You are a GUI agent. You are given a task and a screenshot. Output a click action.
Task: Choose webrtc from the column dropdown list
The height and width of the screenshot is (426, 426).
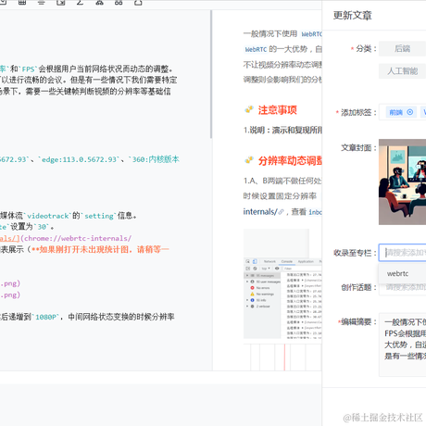pyautogui.click(x=398, y=273)
